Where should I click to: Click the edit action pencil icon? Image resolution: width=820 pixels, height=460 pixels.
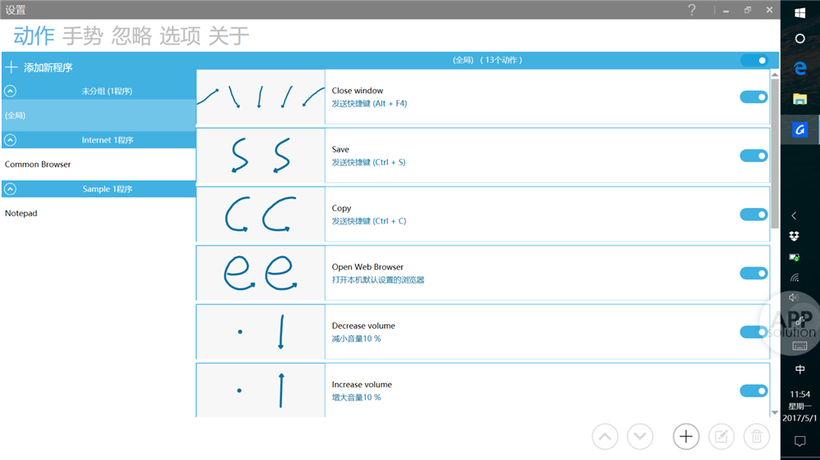click(721, 437)
